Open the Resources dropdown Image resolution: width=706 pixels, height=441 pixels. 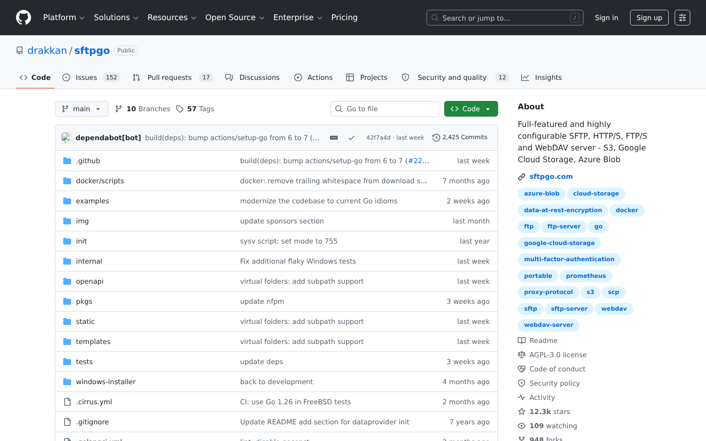pyautogui.click(x=172, y=18)
